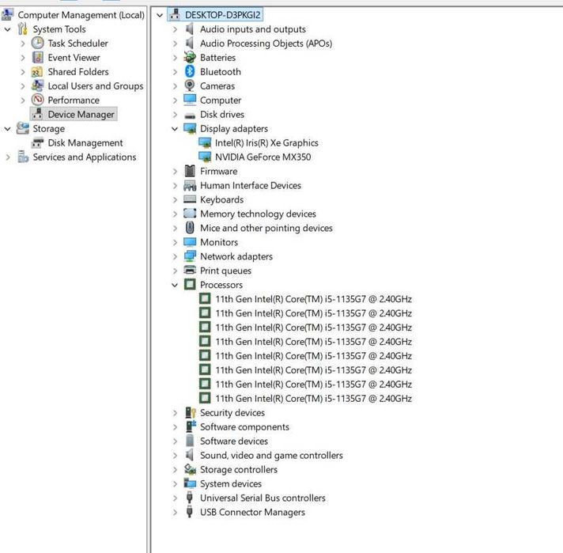Expand Software components category arrow
The image size is (563, 553).
point(175,427)
